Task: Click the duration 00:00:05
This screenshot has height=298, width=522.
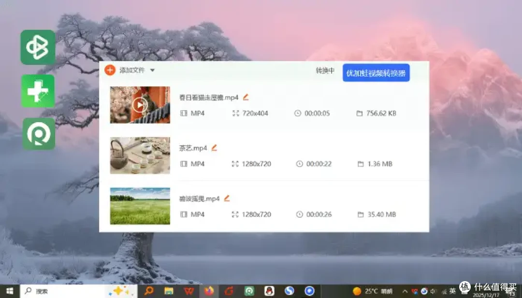Action: click(317, 113)
